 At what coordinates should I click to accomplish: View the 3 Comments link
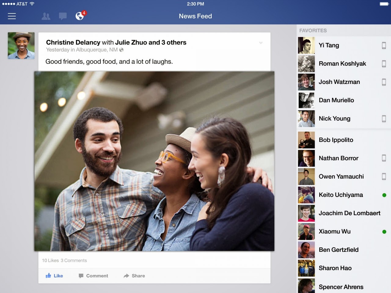click(x=73, y=260)
